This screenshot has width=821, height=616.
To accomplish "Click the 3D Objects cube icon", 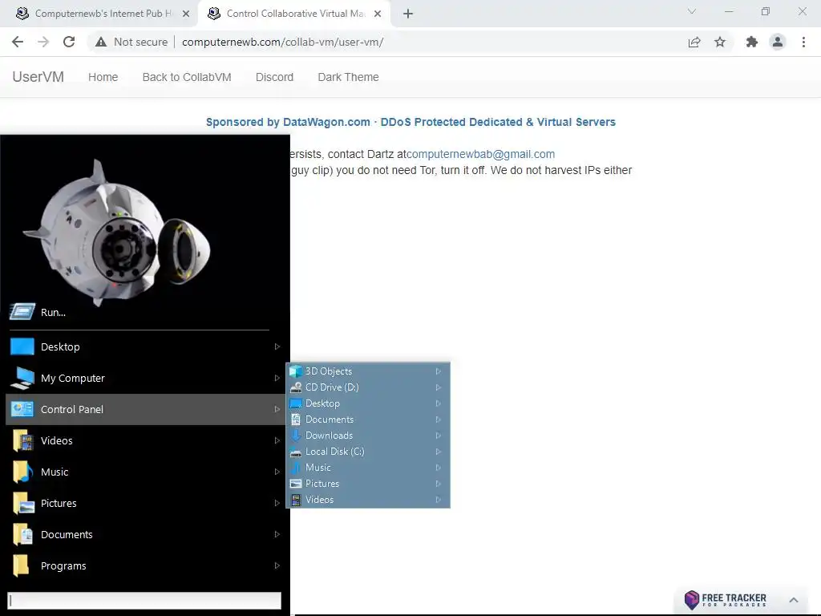I will (x=296, y=371).
